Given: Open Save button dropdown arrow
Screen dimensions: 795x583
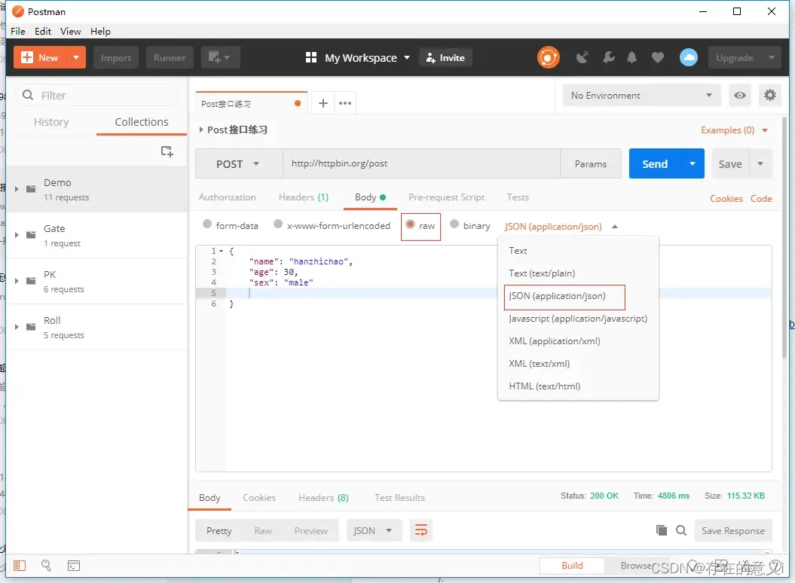Looking at the screenshot, I should tap(760, 163).
